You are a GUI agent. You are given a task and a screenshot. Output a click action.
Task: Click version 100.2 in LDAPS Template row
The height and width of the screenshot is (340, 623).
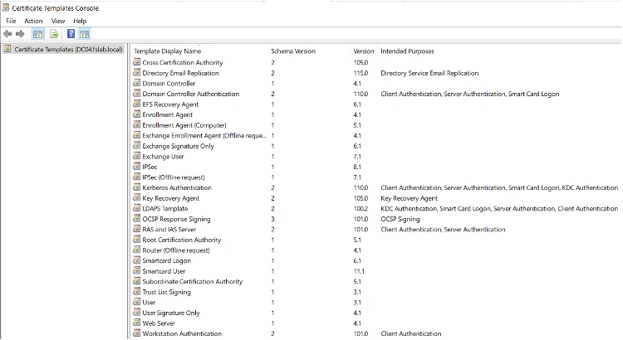click(x=361, y=209)
